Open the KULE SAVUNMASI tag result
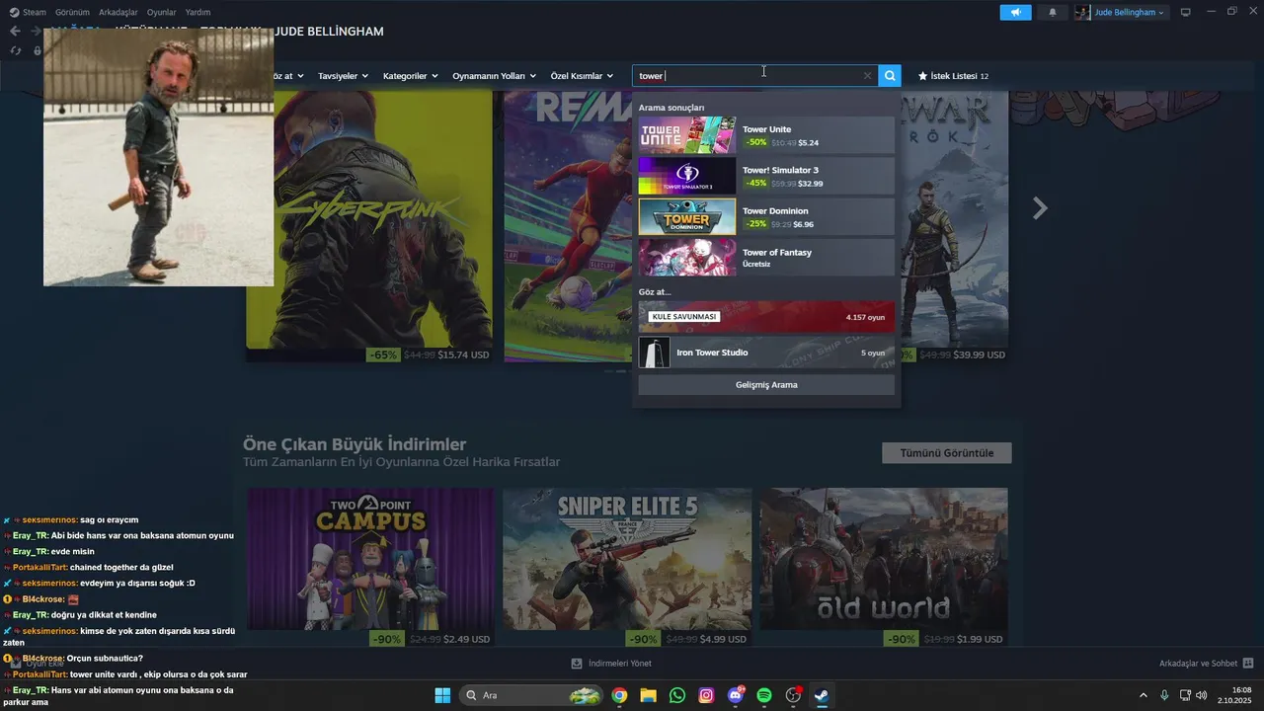The height and width of the screenshot is (711, 1264). [766, 317]
